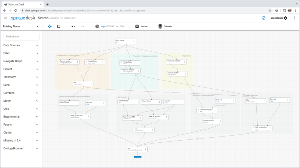300x168 pixels.
Task: Click the globe icon beside topic/STRING
Action: click(97, 26)
